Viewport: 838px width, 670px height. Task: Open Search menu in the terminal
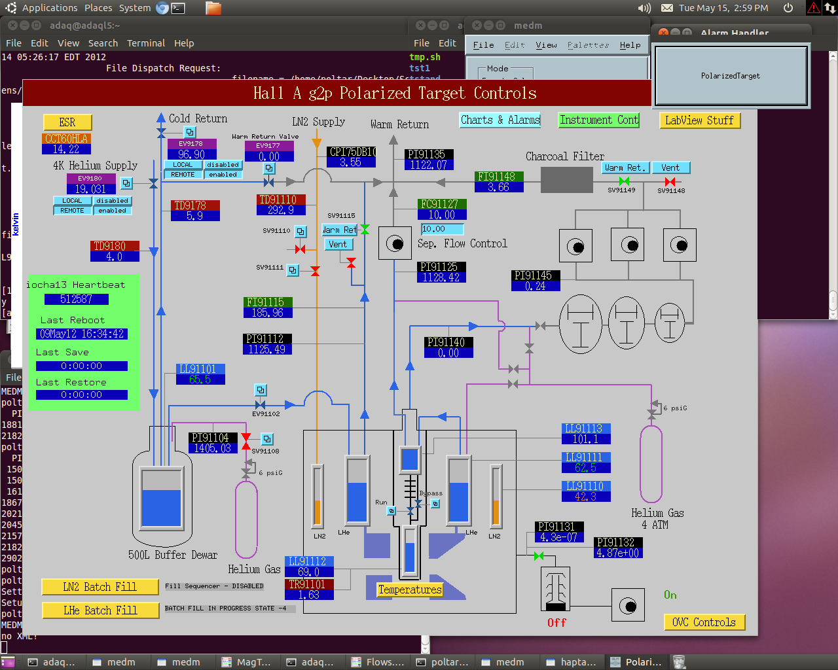pos(103,43)
